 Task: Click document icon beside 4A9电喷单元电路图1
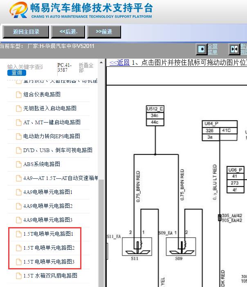click(x=19, y=192)
